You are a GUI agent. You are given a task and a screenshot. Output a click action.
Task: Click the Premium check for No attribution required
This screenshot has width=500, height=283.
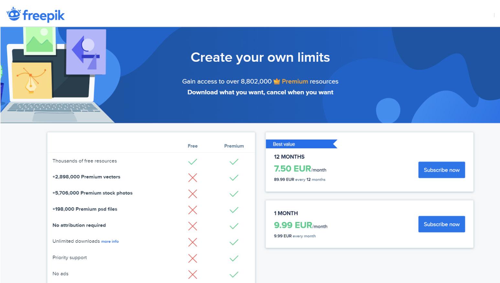[x=234, y=226]
